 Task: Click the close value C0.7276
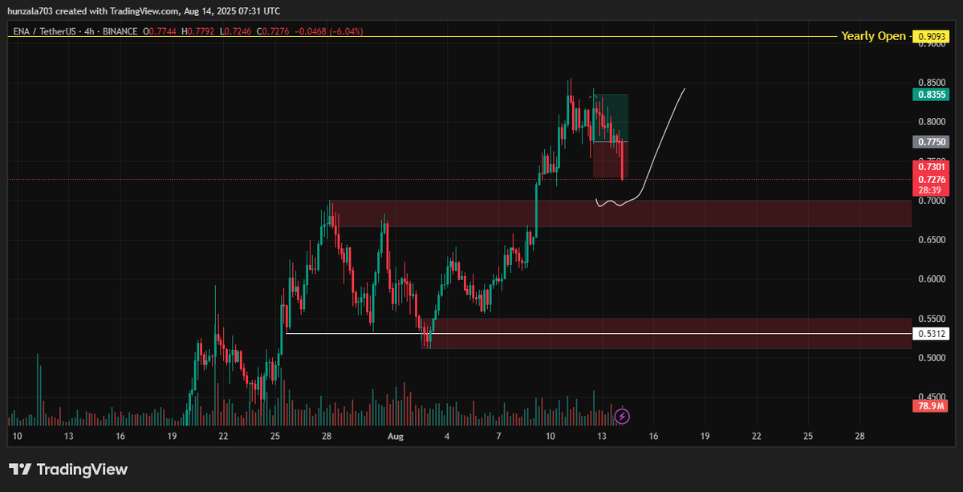(x=271, y=31)
